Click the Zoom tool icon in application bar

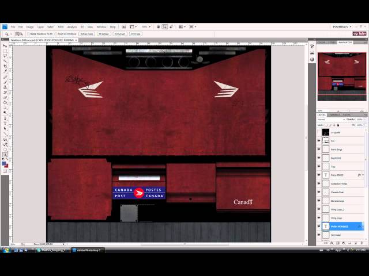coord(164,26)
